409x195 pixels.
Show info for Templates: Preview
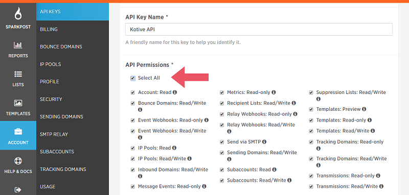tap(364, 109)
